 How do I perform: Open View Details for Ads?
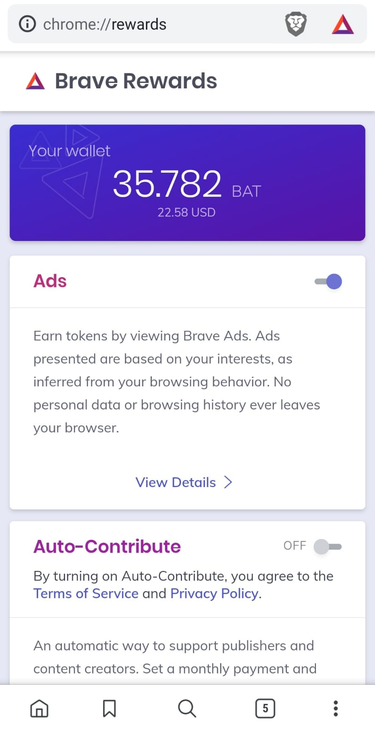click(175, 482)
